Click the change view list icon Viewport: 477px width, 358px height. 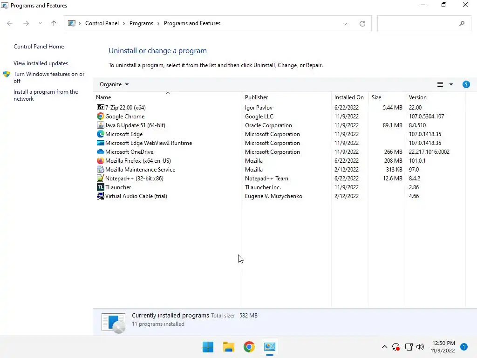tap(440, 84)
